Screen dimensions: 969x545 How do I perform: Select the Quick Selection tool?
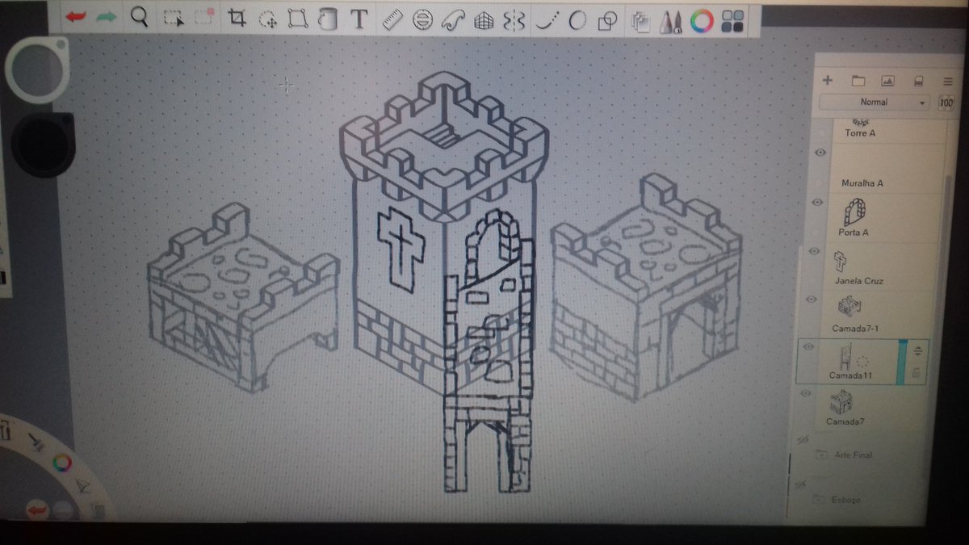point(204,18)
